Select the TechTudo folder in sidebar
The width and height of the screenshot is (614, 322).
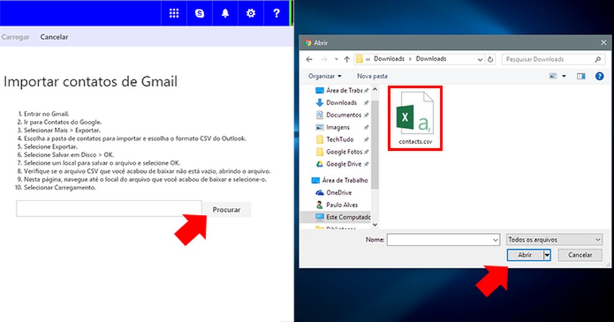(342, 140)
